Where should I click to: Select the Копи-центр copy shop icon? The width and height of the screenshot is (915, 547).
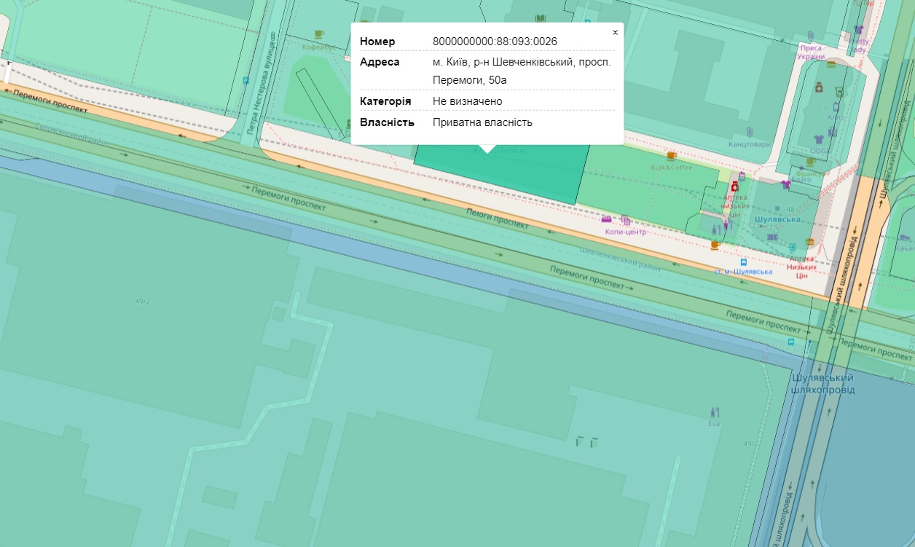point(625,219)
